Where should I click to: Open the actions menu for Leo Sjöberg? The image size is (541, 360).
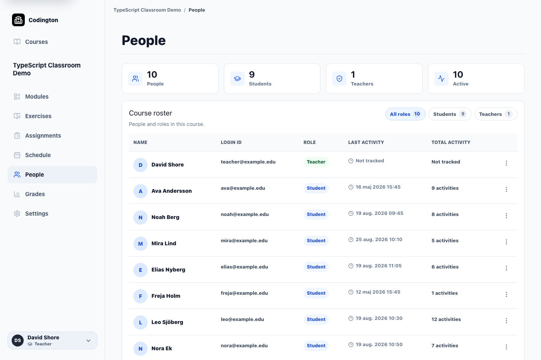506,321
